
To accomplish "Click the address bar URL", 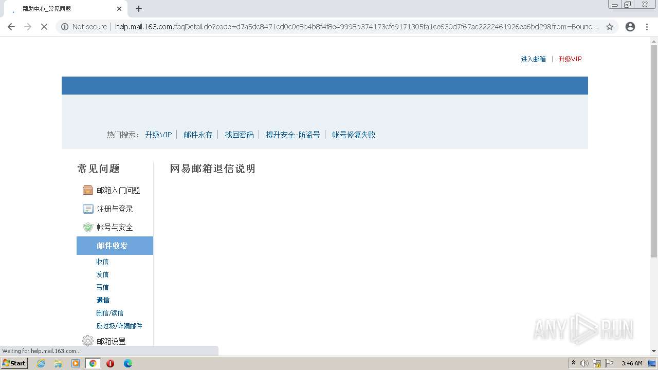I will click(x=356, y=27).
